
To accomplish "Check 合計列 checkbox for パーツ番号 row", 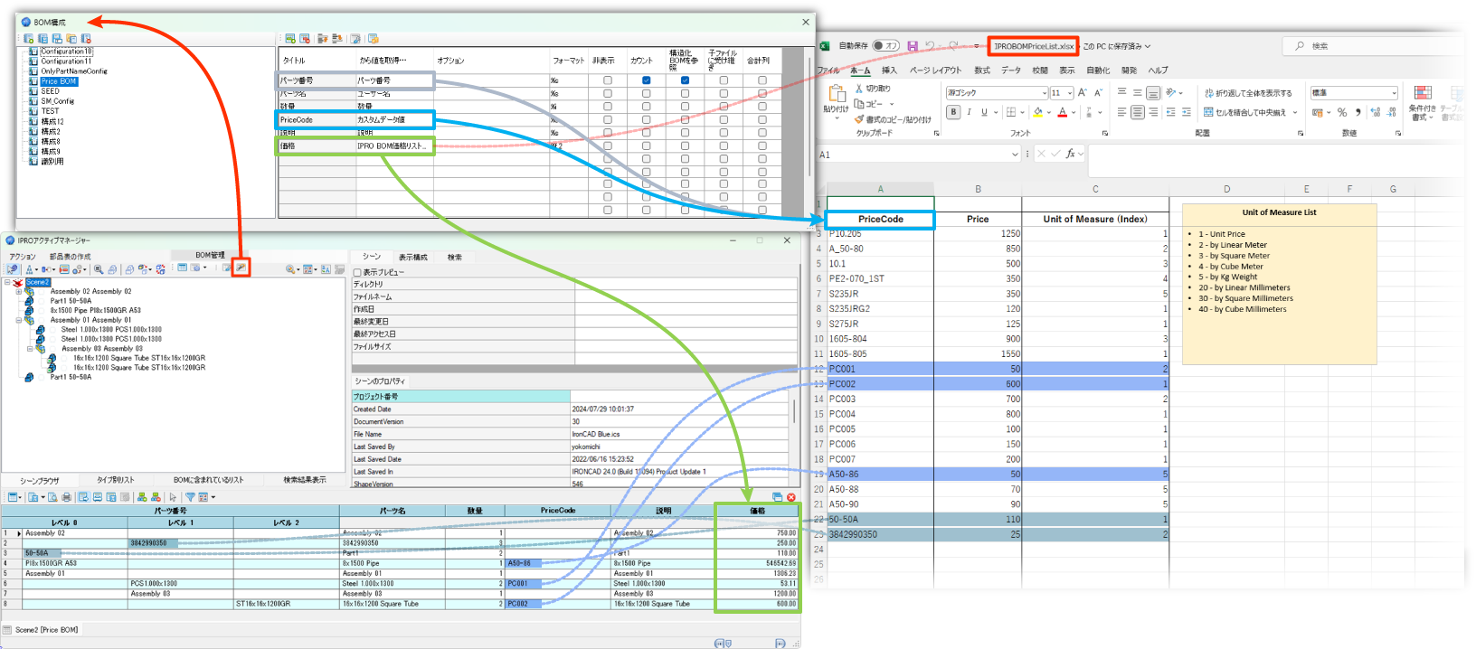I will pos(762,80).
